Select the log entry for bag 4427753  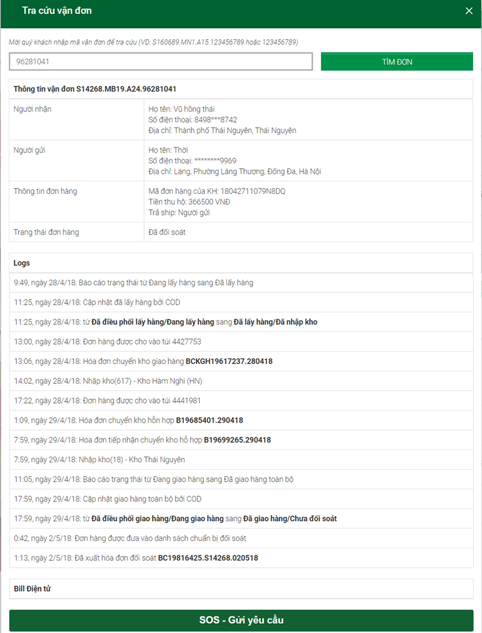241,341
